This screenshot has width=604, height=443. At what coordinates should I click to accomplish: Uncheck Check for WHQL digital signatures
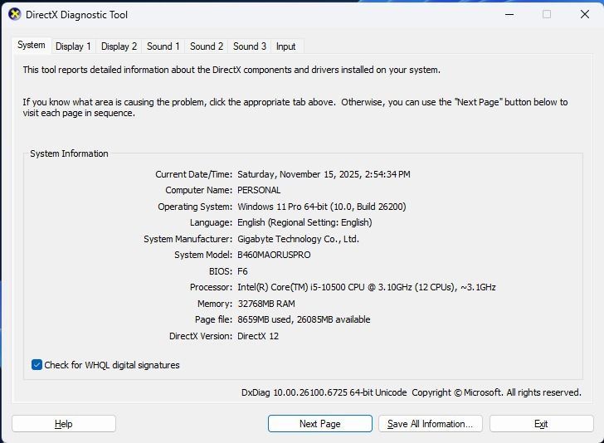coord(37,365)
